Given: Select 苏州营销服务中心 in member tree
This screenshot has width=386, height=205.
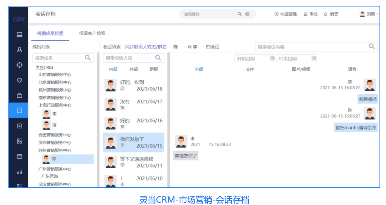Looking at the screenshot, I should click(x=55, y=150).
